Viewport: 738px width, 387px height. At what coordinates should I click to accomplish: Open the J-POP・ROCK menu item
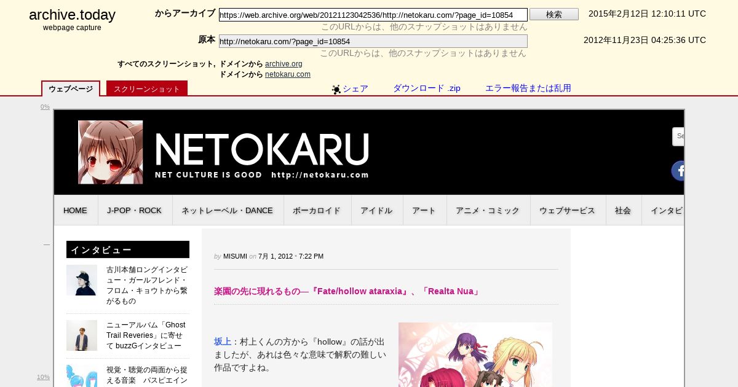point(135,210)
